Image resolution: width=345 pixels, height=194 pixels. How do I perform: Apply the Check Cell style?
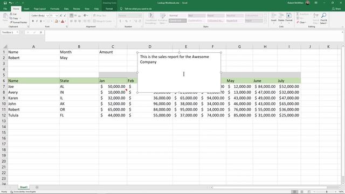tap(177, 20)
